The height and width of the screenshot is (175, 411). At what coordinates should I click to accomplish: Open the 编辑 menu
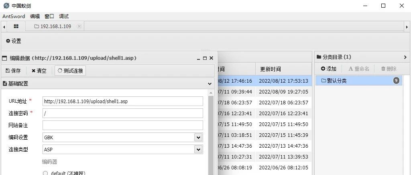tap(35, 16)
